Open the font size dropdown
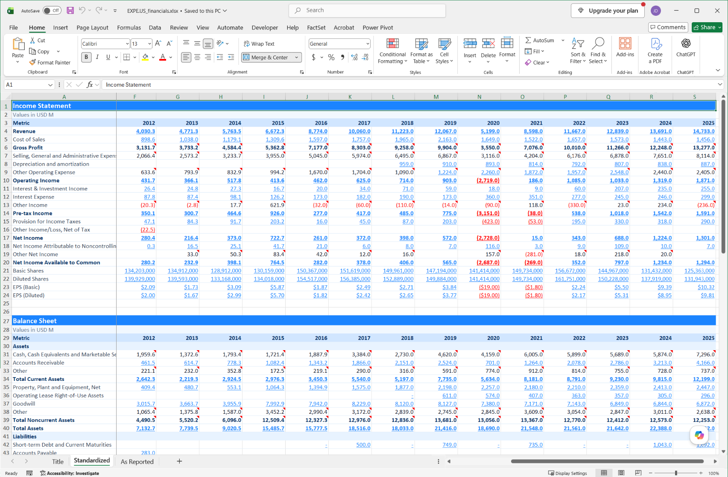 click(149, 44)
